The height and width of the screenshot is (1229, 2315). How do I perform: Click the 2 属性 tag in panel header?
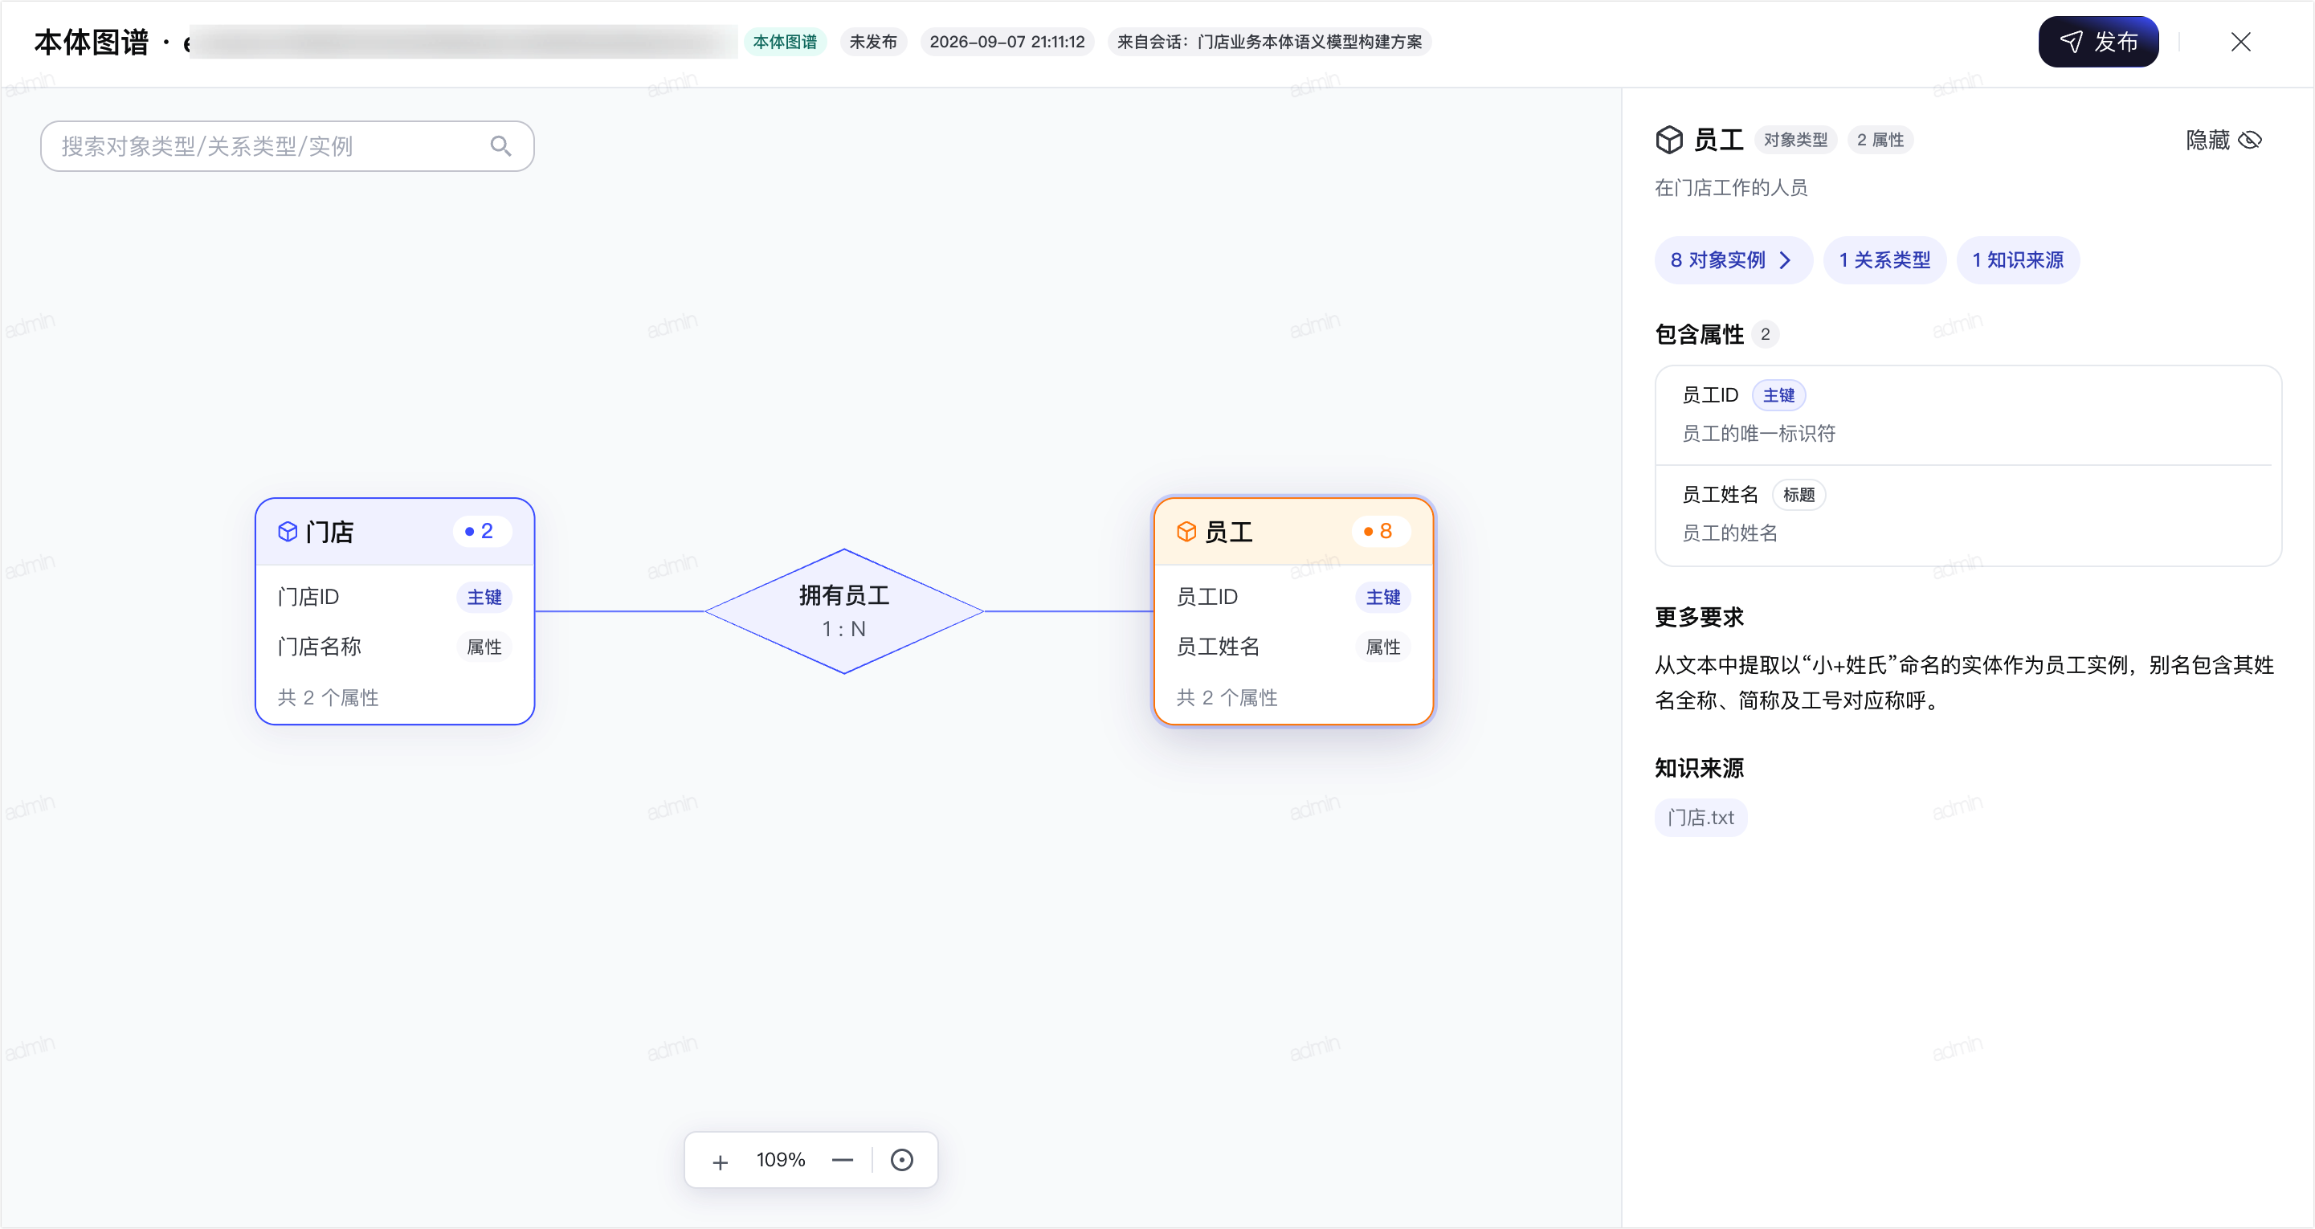click(1879, 140)
